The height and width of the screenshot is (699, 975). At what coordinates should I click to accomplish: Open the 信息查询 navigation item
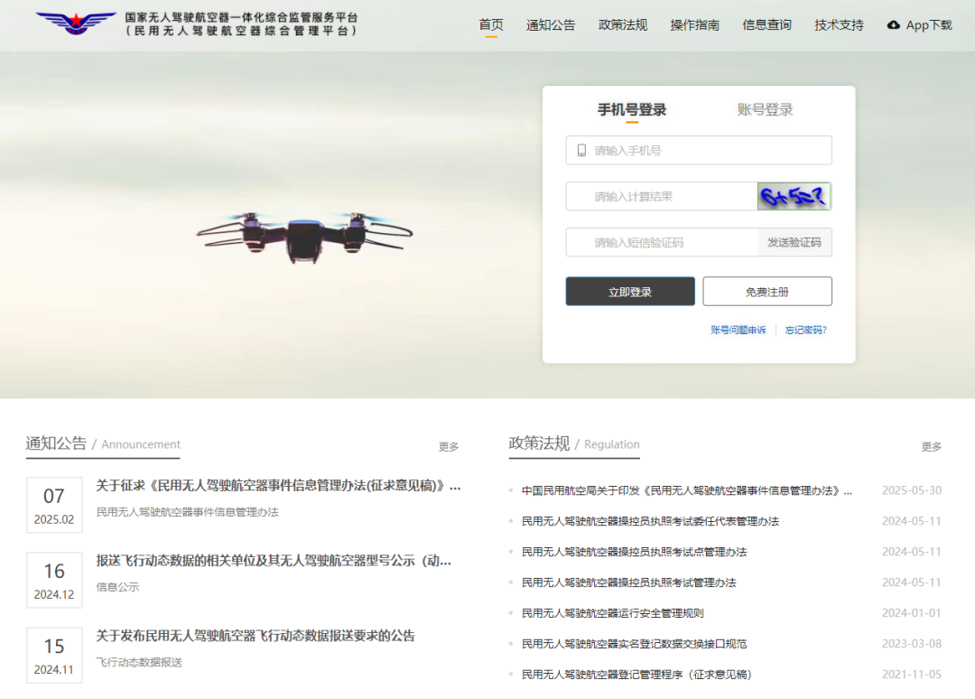point(766,25)
